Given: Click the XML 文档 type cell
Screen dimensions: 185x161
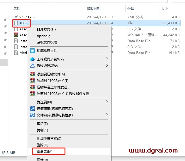Looking at the screenshot, I should click(x=135, y=17).
